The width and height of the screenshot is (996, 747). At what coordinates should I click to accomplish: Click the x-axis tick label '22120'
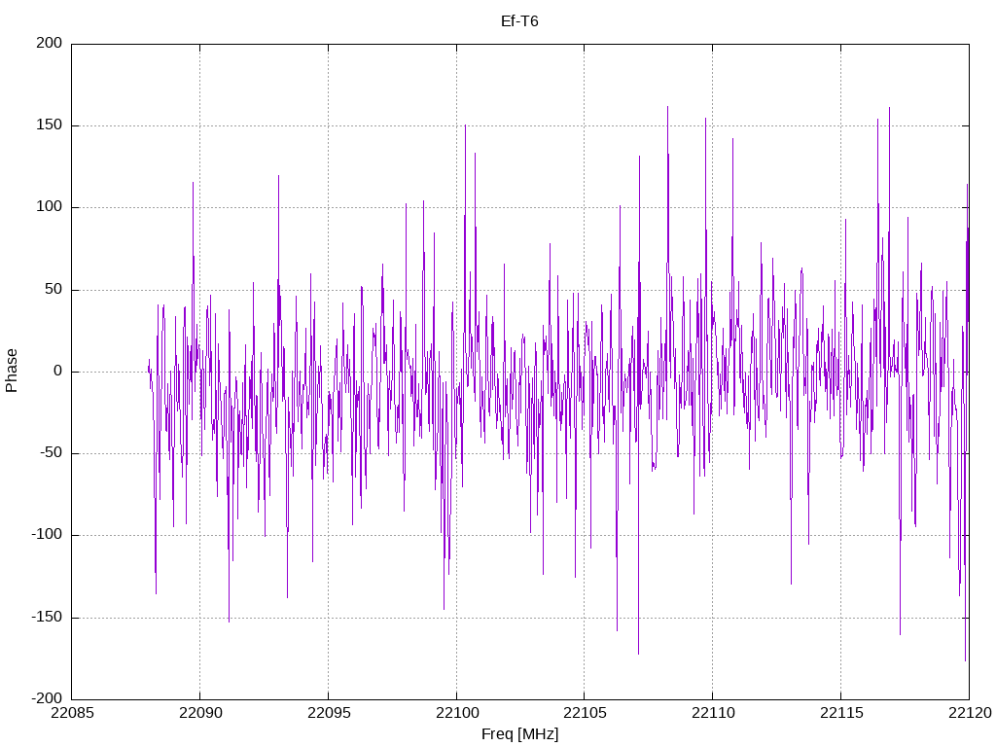tap(970, 713)
